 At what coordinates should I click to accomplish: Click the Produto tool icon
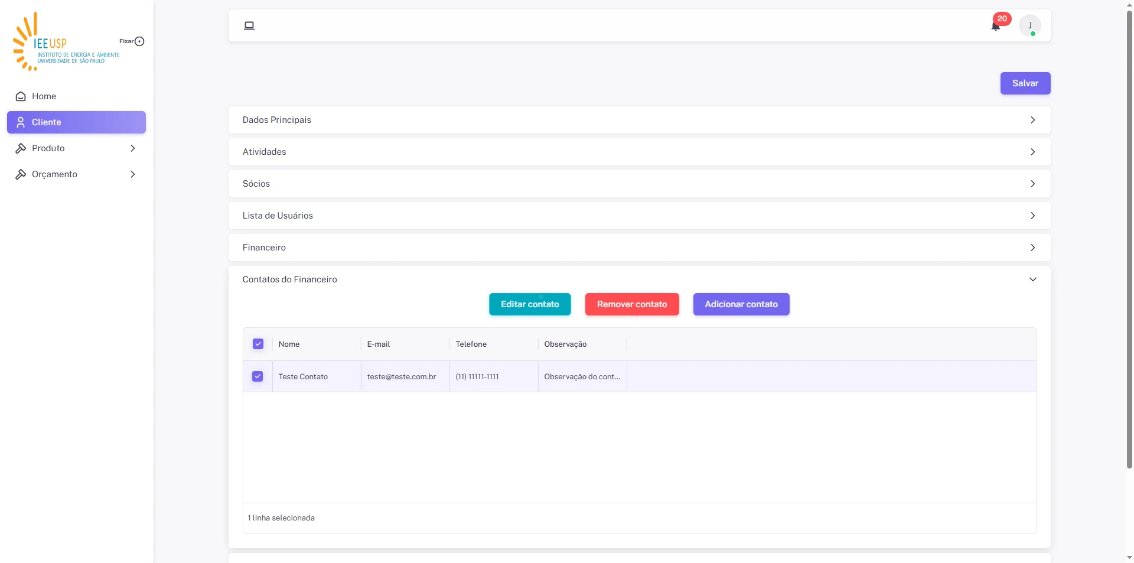coord(21,148)
